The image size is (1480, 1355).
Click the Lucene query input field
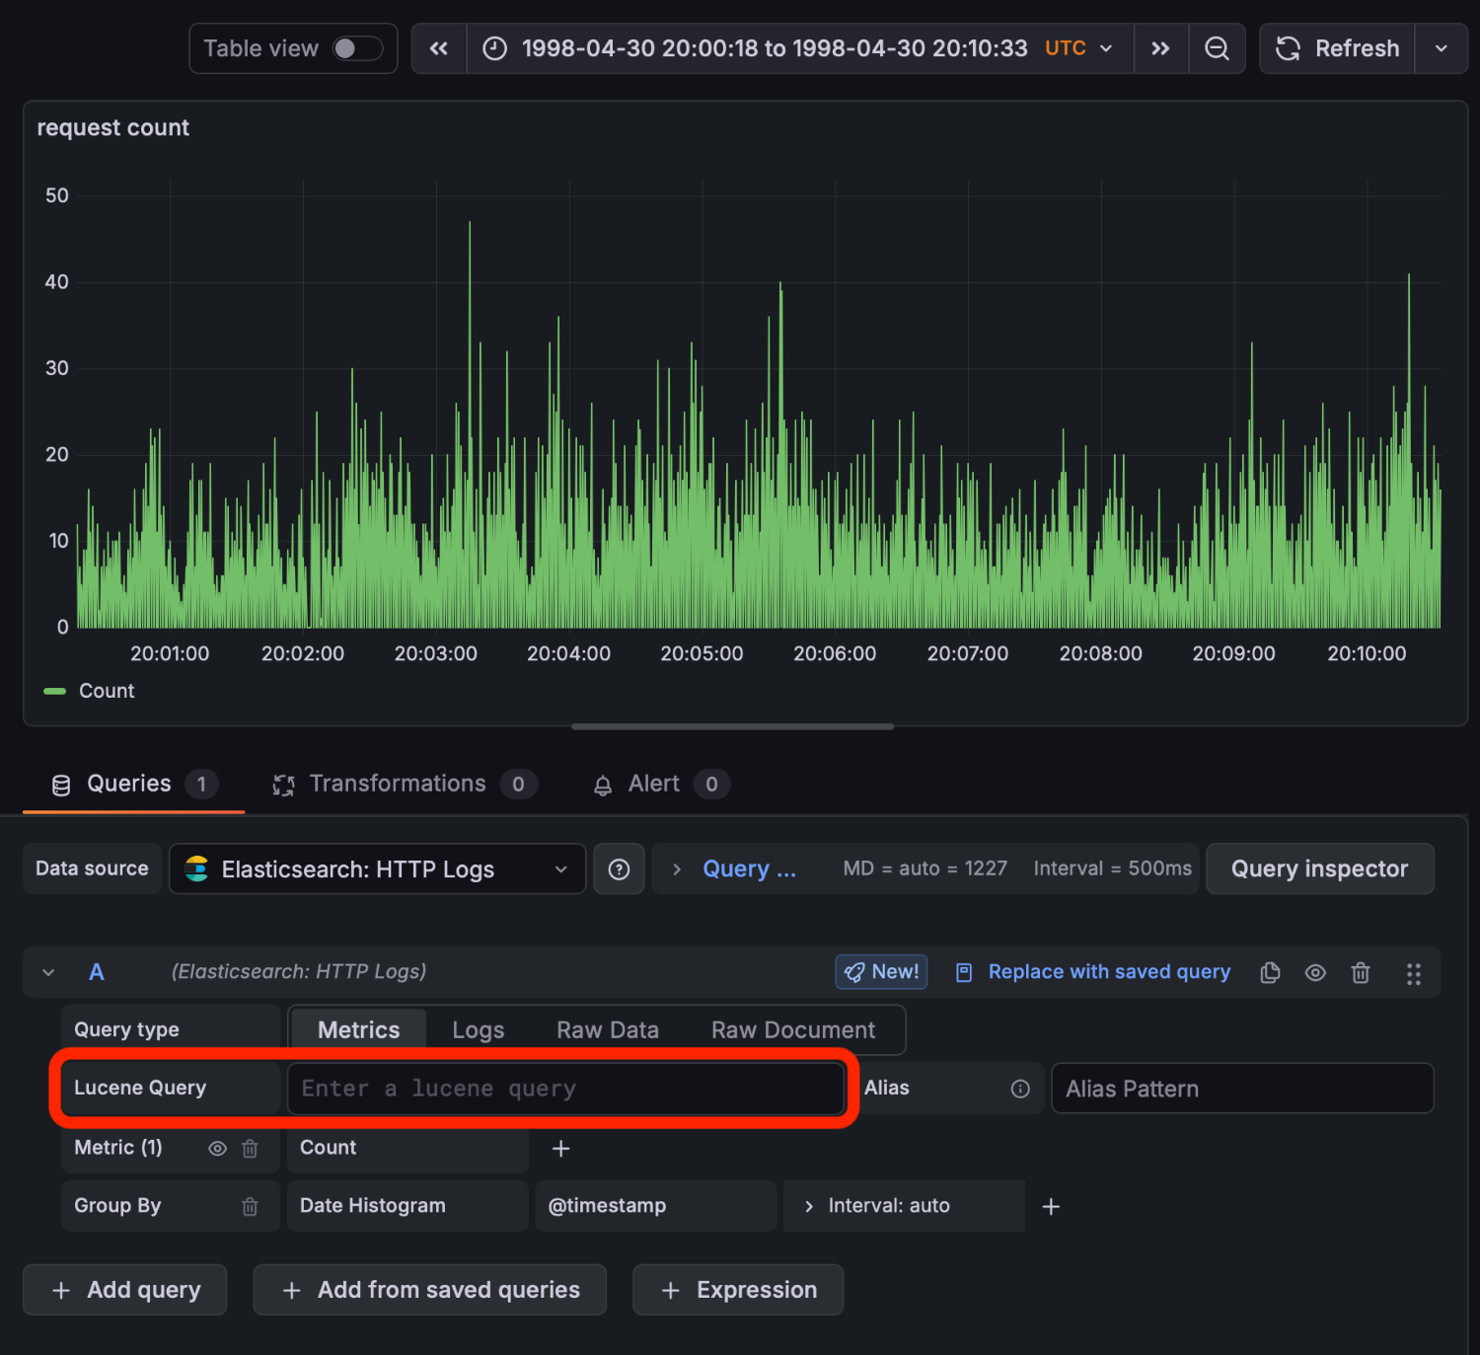coord(564,1088)
